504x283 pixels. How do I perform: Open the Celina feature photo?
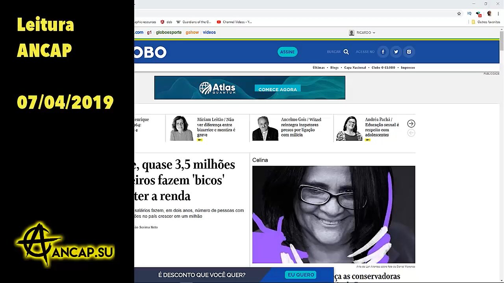[x=334, y=215]
